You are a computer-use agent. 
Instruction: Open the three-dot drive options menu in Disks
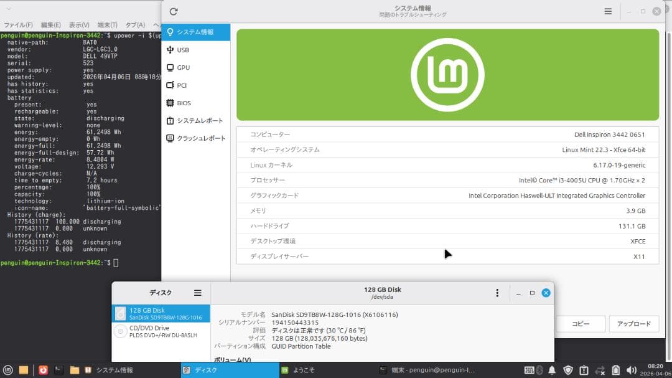(x=497, y=293)
